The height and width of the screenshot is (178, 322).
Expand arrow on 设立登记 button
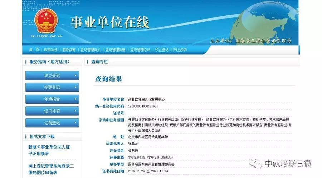[75, 75]
